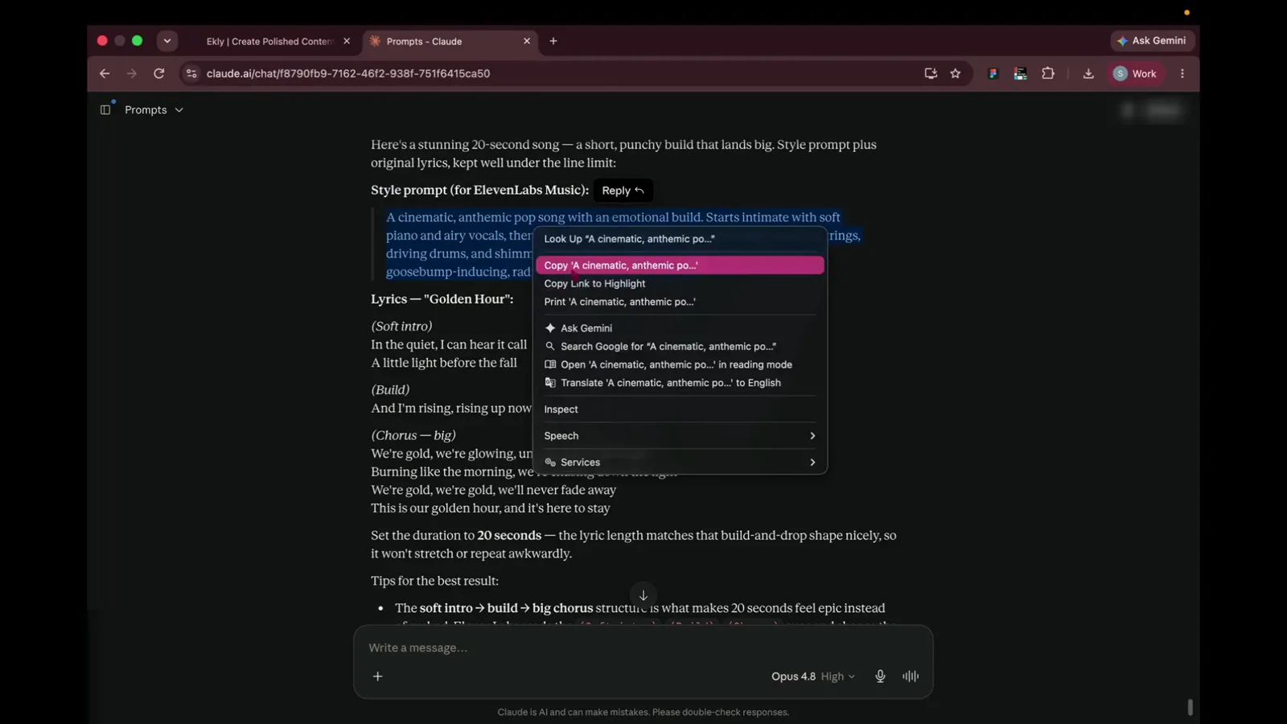Click the install app icon in address bar
This screenshot has width=1287, height=724.
click(931, 73)
